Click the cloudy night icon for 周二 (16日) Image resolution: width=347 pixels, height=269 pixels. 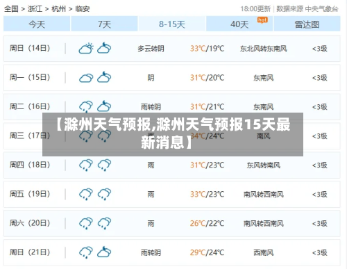(x=104, y=106)
